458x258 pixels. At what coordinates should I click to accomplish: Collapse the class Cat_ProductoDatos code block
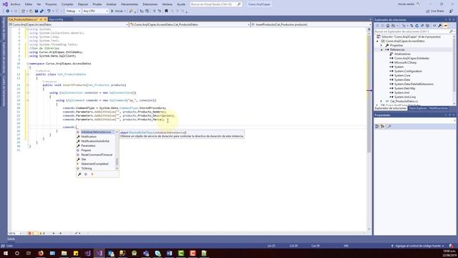(x=28, y=75)
